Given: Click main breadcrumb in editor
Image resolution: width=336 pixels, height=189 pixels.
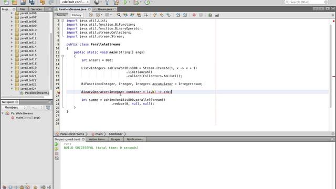Looking at the screenshot, I should (x=99, y=134).
